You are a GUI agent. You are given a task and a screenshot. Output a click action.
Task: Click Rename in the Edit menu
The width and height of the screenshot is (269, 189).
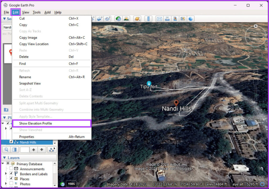coord(25,77)
